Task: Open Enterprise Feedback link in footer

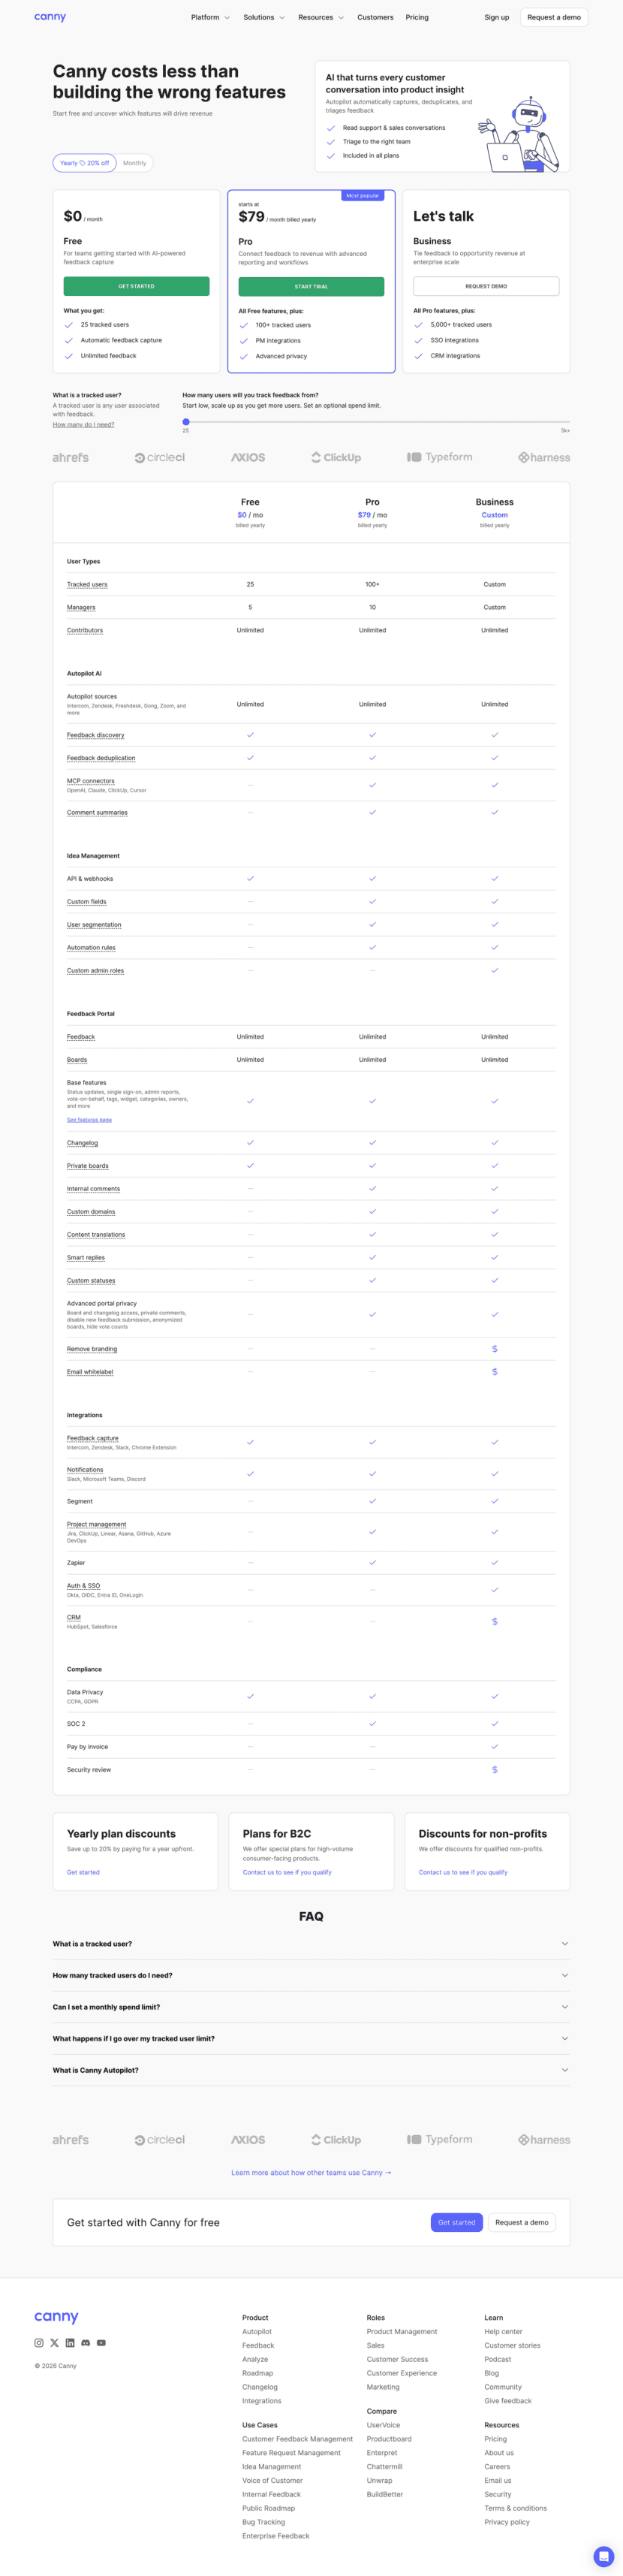Action: 276,2536
